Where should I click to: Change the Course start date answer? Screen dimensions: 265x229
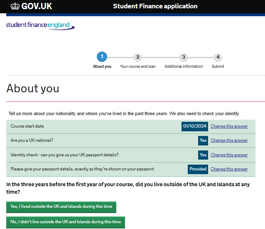[x=229, y=126]
